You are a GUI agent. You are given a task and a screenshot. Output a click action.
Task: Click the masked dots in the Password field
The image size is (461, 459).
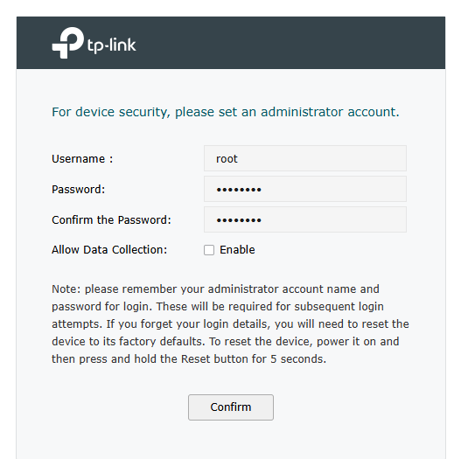239,190
